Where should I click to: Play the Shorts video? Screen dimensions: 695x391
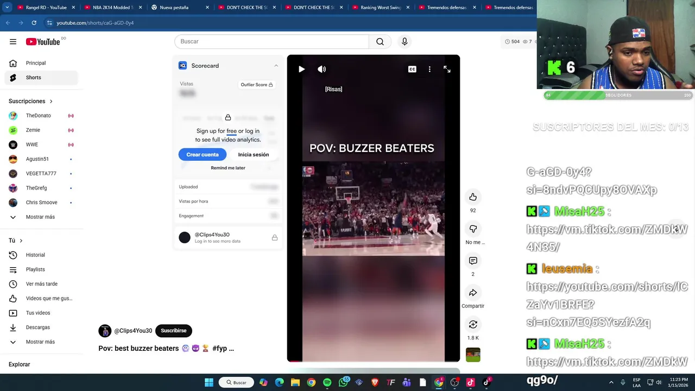point(302,70)
